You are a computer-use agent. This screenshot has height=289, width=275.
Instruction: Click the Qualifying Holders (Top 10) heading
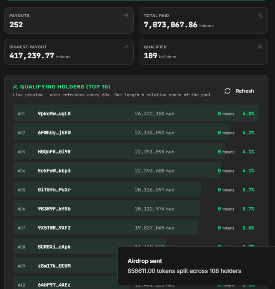click(65, 87)
